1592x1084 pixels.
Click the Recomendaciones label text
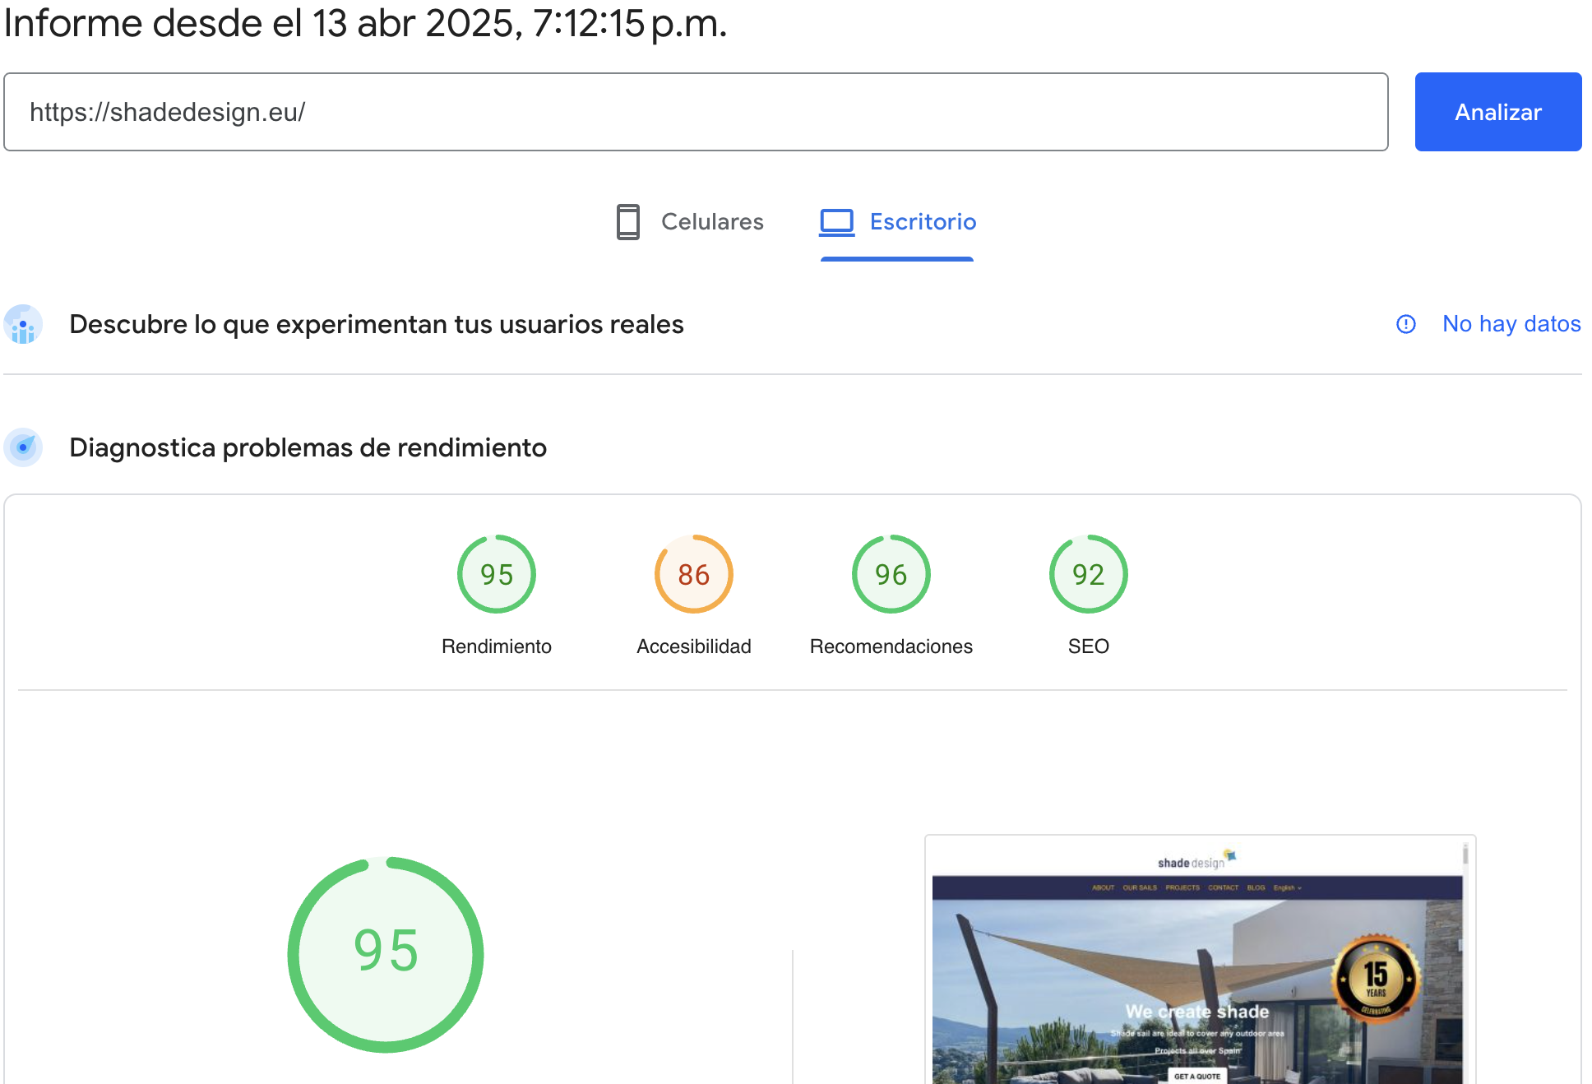pos(891,646)
